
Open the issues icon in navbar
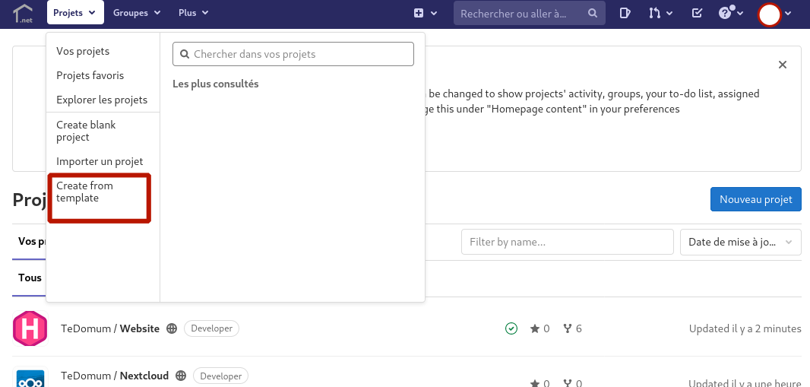click(x=625, y=13)
